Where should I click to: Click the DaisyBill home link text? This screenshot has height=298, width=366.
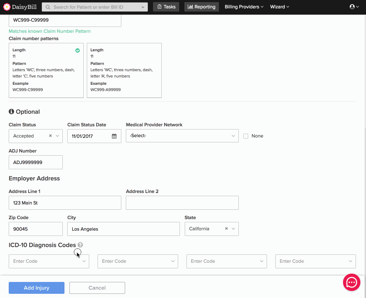tap(24, 7)
